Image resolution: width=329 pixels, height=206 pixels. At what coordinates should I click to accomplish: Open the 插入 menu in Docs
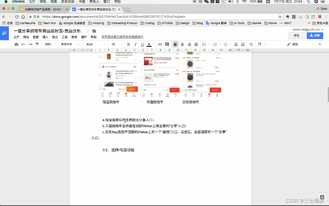click(x=45, y=37)
